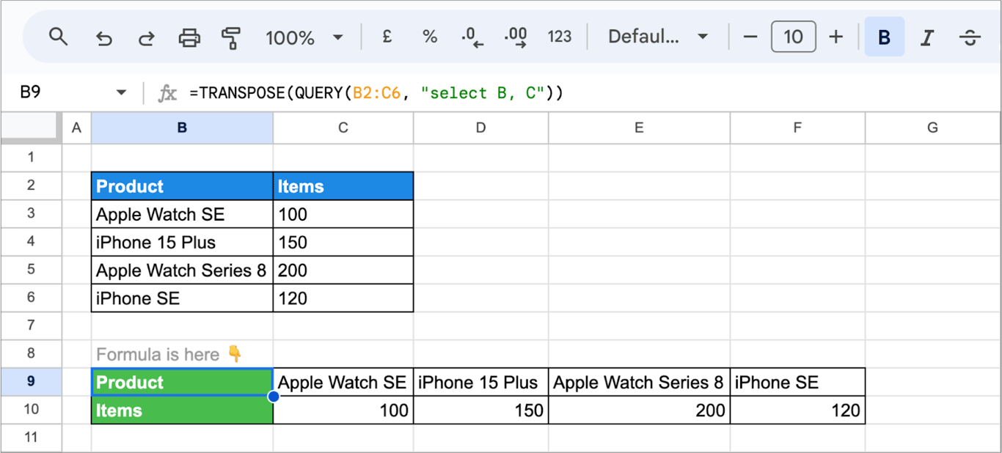Viewport: 1002px width, 453px height.
Task: Decrease font size with minus button
Action: [x=750, y=37]
